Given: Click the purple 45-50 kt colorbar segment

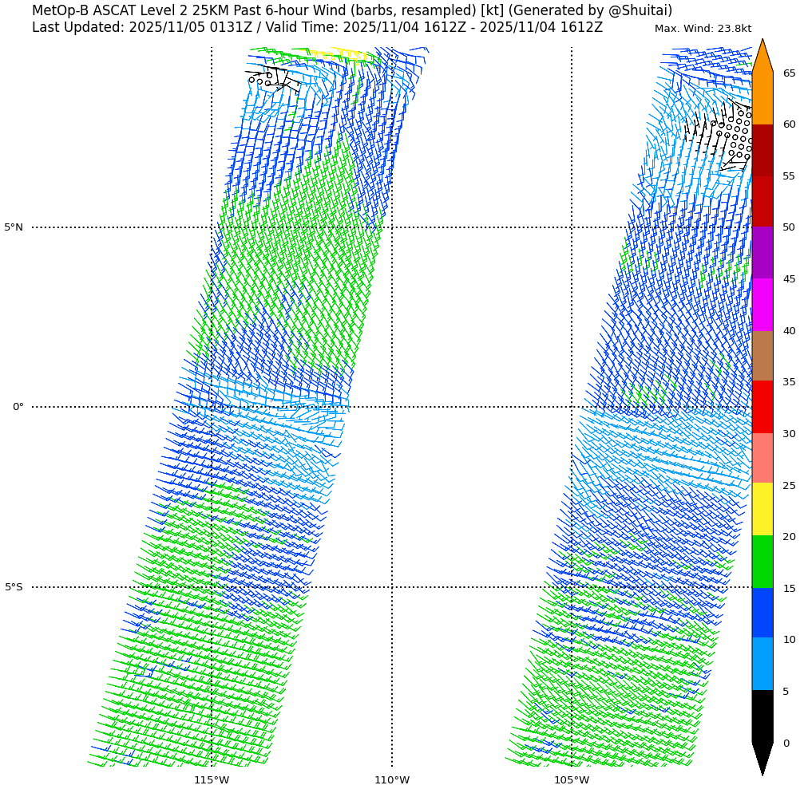Looking at the screenshot, I should tap(762, 252).
